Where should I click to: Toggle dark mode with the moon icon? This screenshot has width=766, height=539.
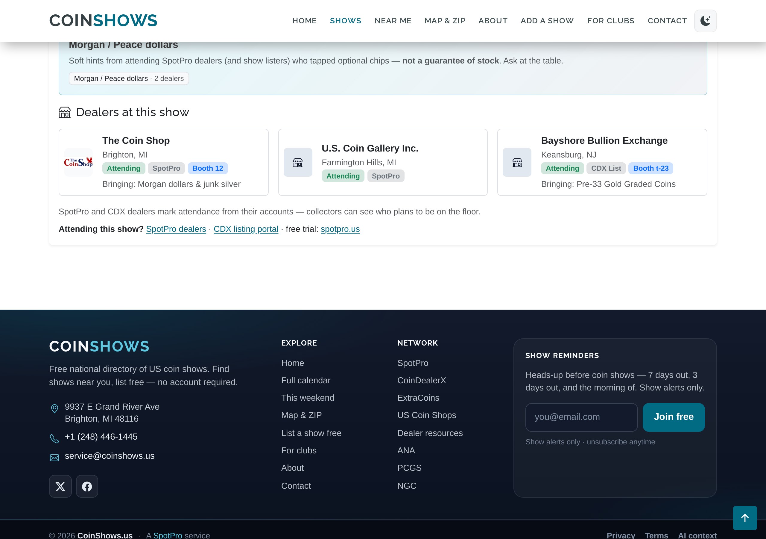click(x=705, y=21)
